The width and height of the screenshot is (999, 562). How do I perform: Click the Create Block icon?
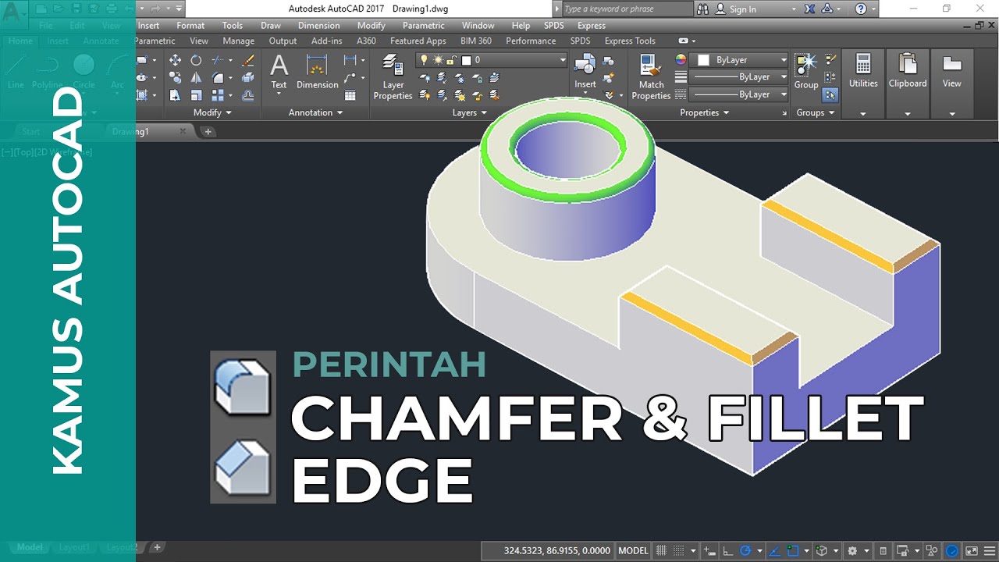pyautogui.click(x=610, y=60)
